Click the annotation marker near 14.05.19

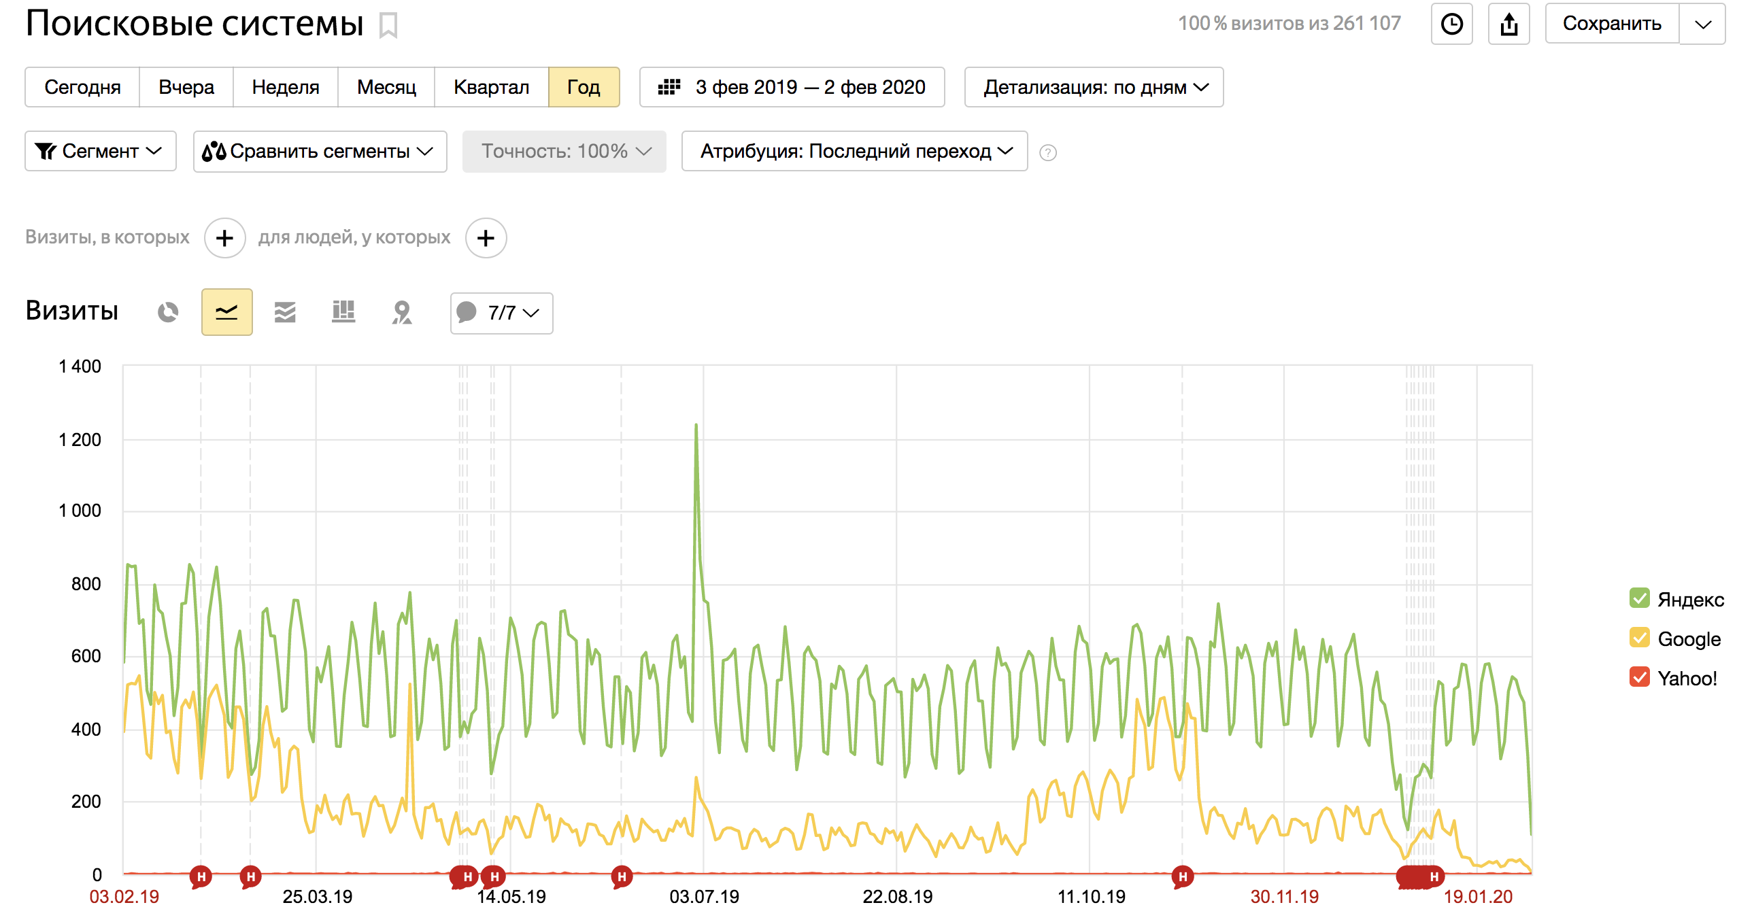click(x=494, y=876)
